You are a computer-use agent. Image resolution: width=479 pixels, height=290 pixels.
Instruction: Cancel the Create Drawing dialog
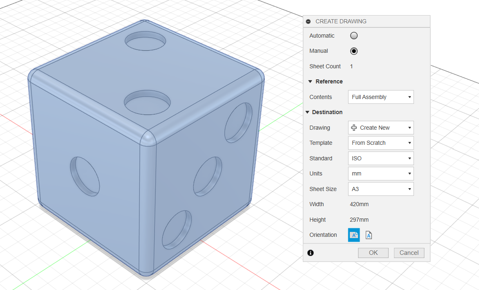(409, 253)
